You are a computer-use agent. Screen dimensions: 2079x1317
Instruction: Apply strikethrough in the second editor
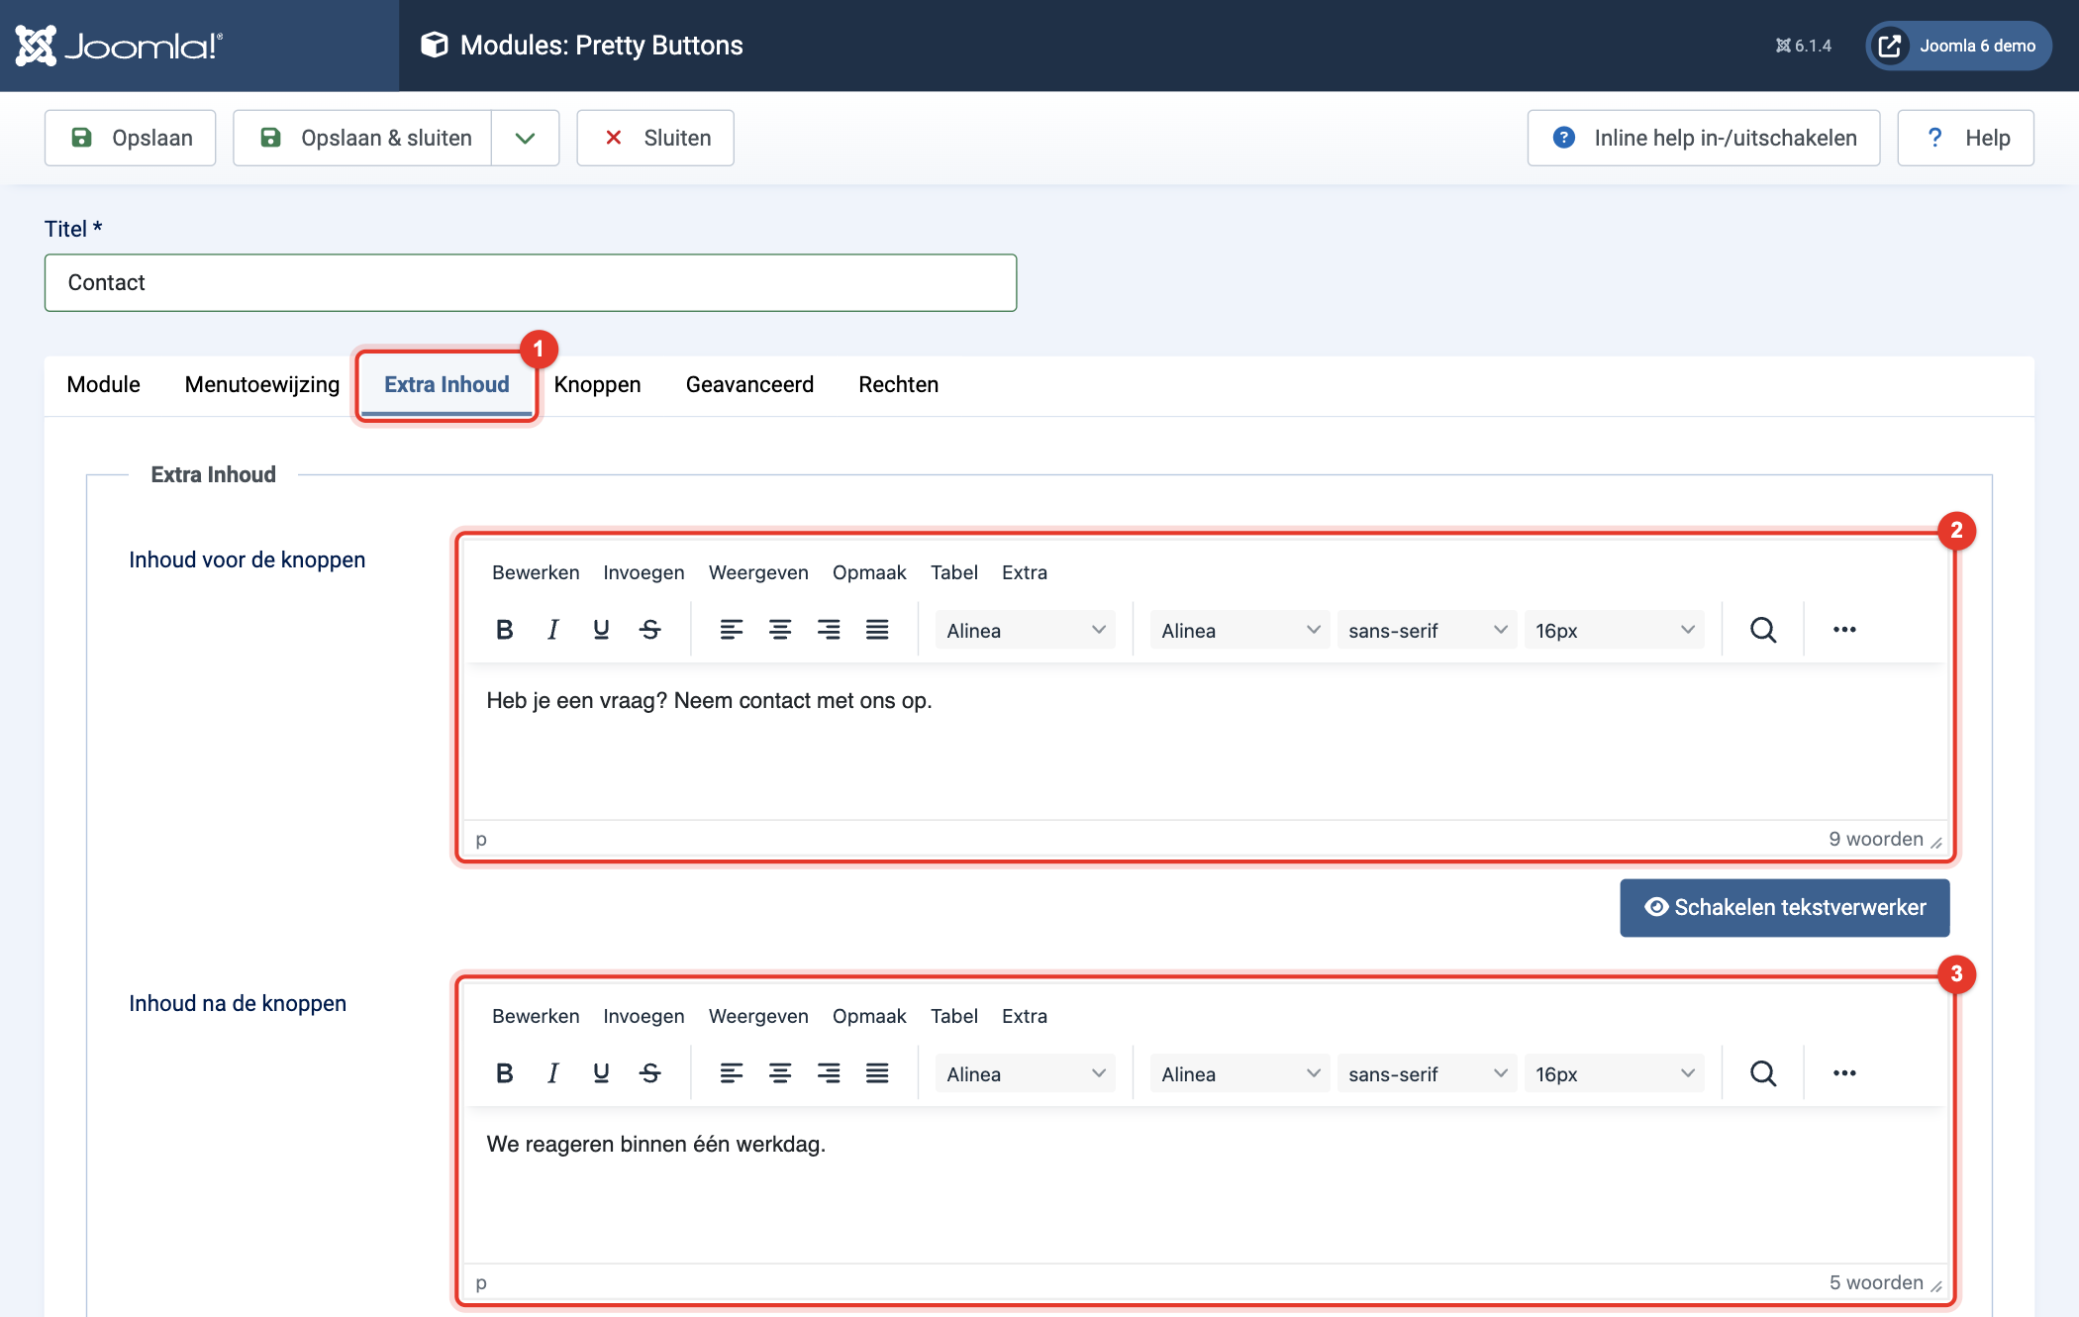pos(649,1073)
